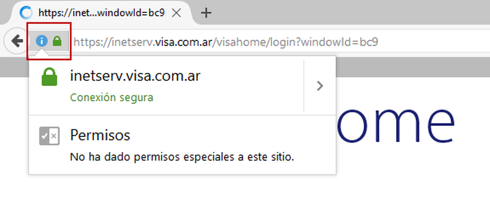The image size is (490, 198).
Task: Click the Permisos heading
Action: pos(100,135)
